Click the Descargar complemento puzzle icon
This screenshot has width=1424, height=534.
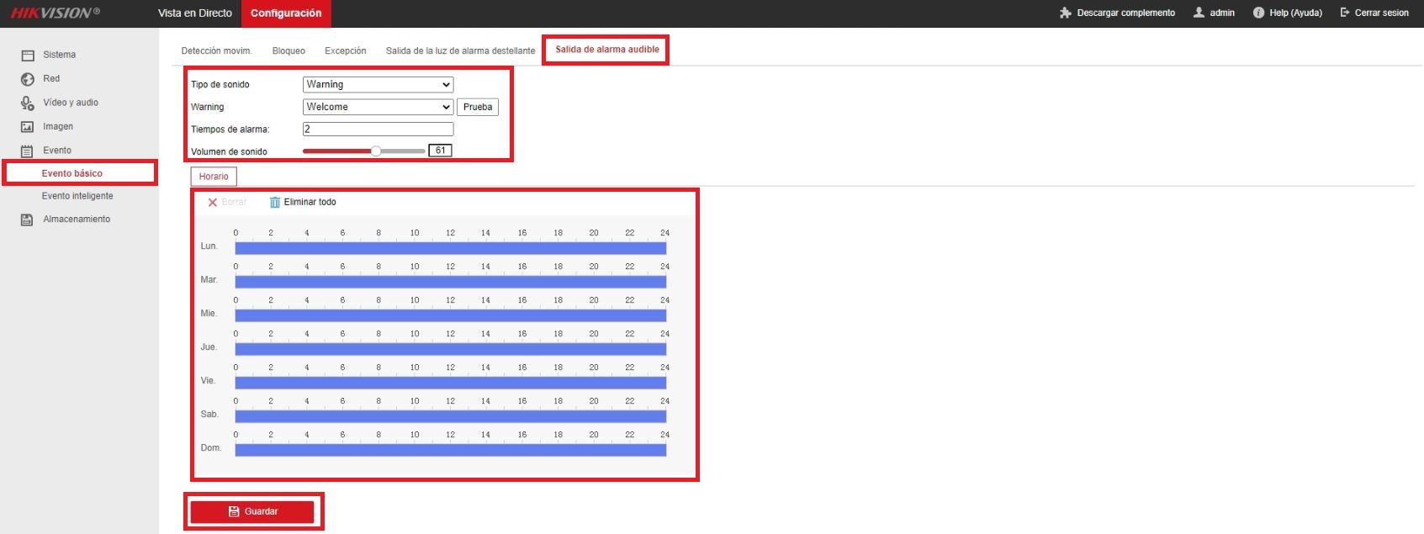(x=1066, y=13)
